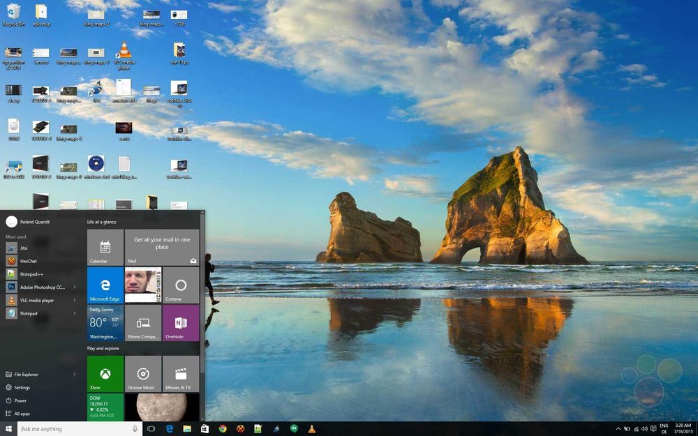This screenshot has height=436, width=698.
Task: Open the Mail tile
Action: point(162,248)
